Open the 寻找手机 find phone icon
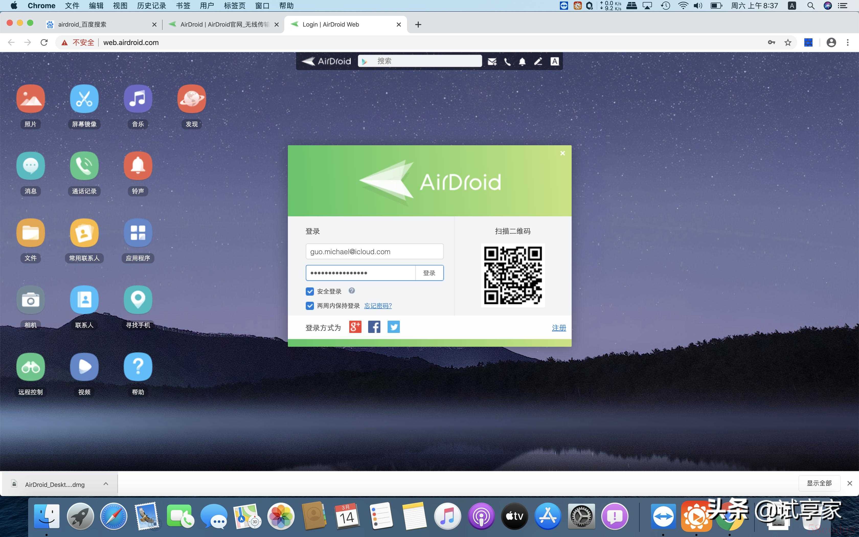 click(138, 300)
